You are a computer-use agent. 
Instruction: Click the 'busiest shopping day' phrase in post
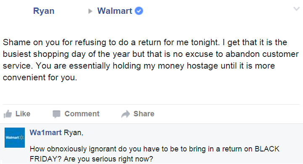click(44, 54)
